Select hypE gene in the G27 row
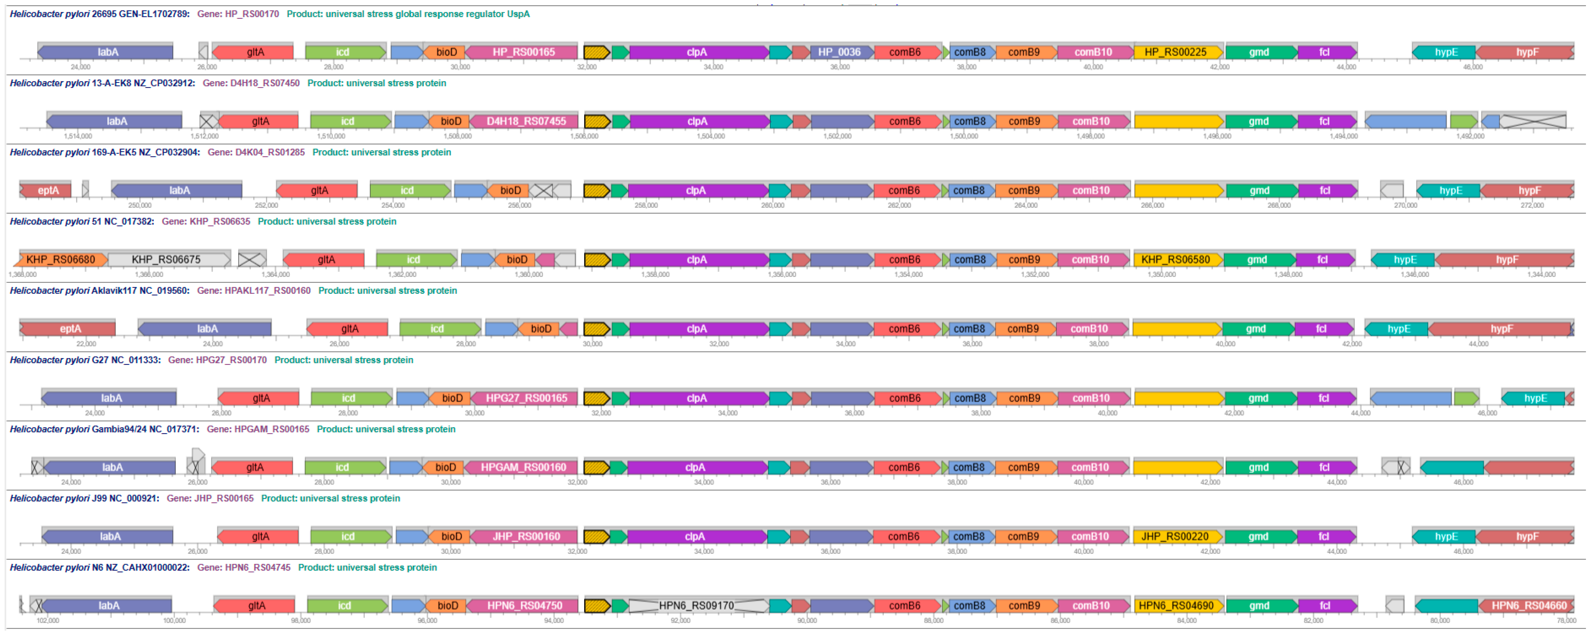Screen dimensions: 1590x635 1533,398
